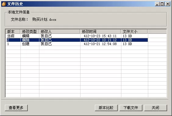
Task: Sort by the 文件大小 column header
Action: [x=134, y=32]
